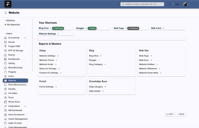Click the NEW button

(x=181, y=114)
